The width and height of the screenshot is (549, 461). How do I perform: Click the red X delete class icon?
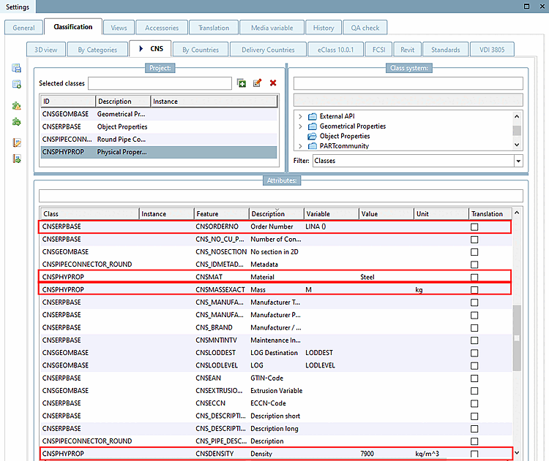pyautogui.click(x=273, y=84)
